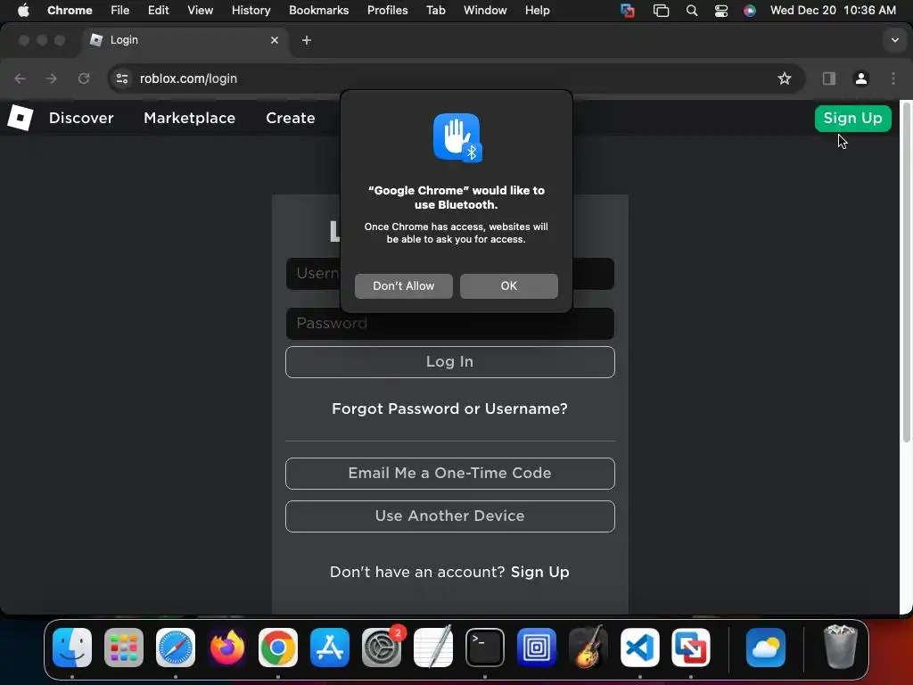This screenshot has width=913, height=685.
Task: Open App Store from the Dock
Action: [x=330, y=648]
